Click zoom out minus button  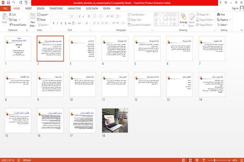[x=209, y=160]
